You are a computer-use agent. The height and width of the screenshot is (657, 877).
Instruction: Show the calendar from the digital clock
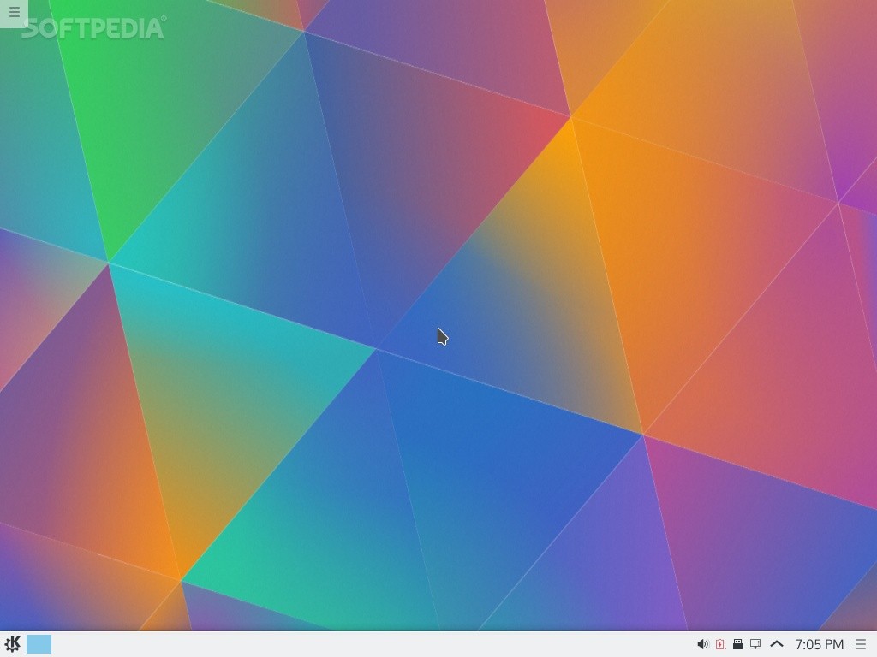(x=819, y=644)
